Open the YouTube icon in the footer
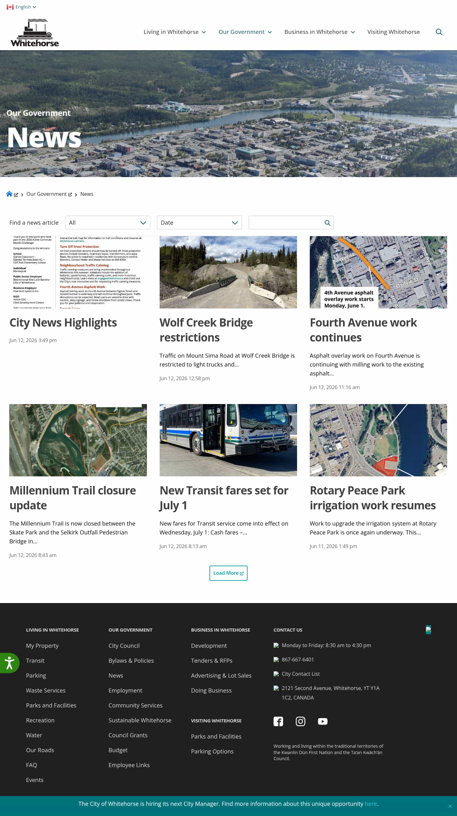 [x=323, y=721]
